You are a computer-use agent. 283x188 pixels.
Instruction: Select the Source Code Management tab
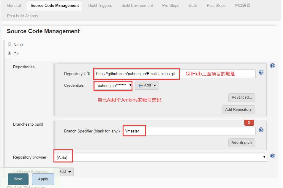[x=55, y=6]
